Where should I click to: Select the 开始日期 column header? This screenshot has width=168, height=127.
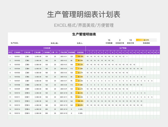click(64, 52)
